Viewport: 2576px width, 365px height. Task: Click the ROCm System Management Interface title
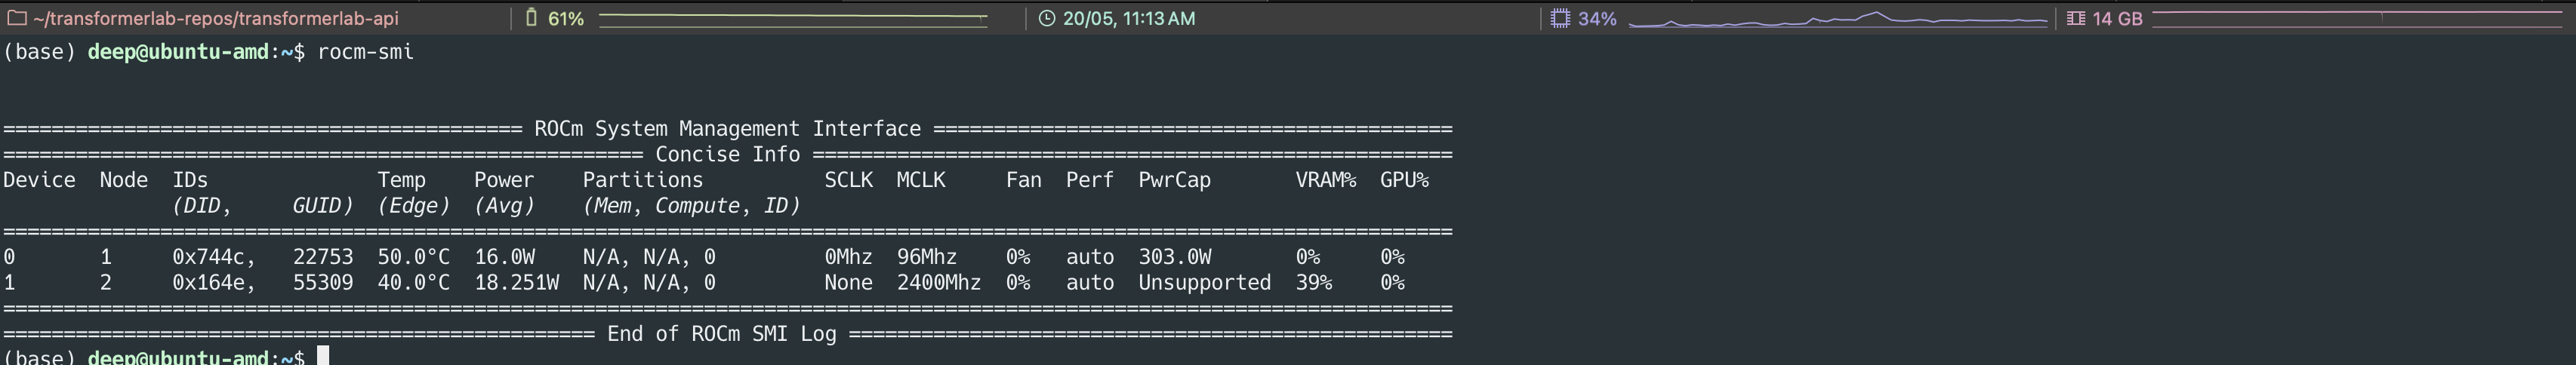coord(727,129)
